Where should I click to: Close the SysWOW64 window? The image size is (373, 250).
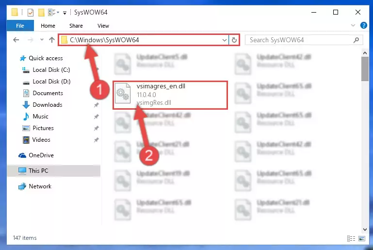358,12
